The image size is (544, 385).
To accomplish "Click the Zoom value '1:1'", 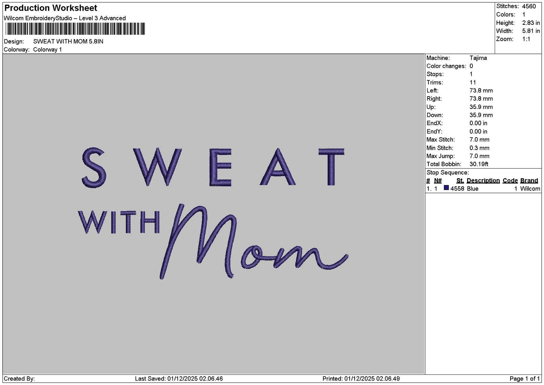I will pyautogui.click(x=526, y=39).
